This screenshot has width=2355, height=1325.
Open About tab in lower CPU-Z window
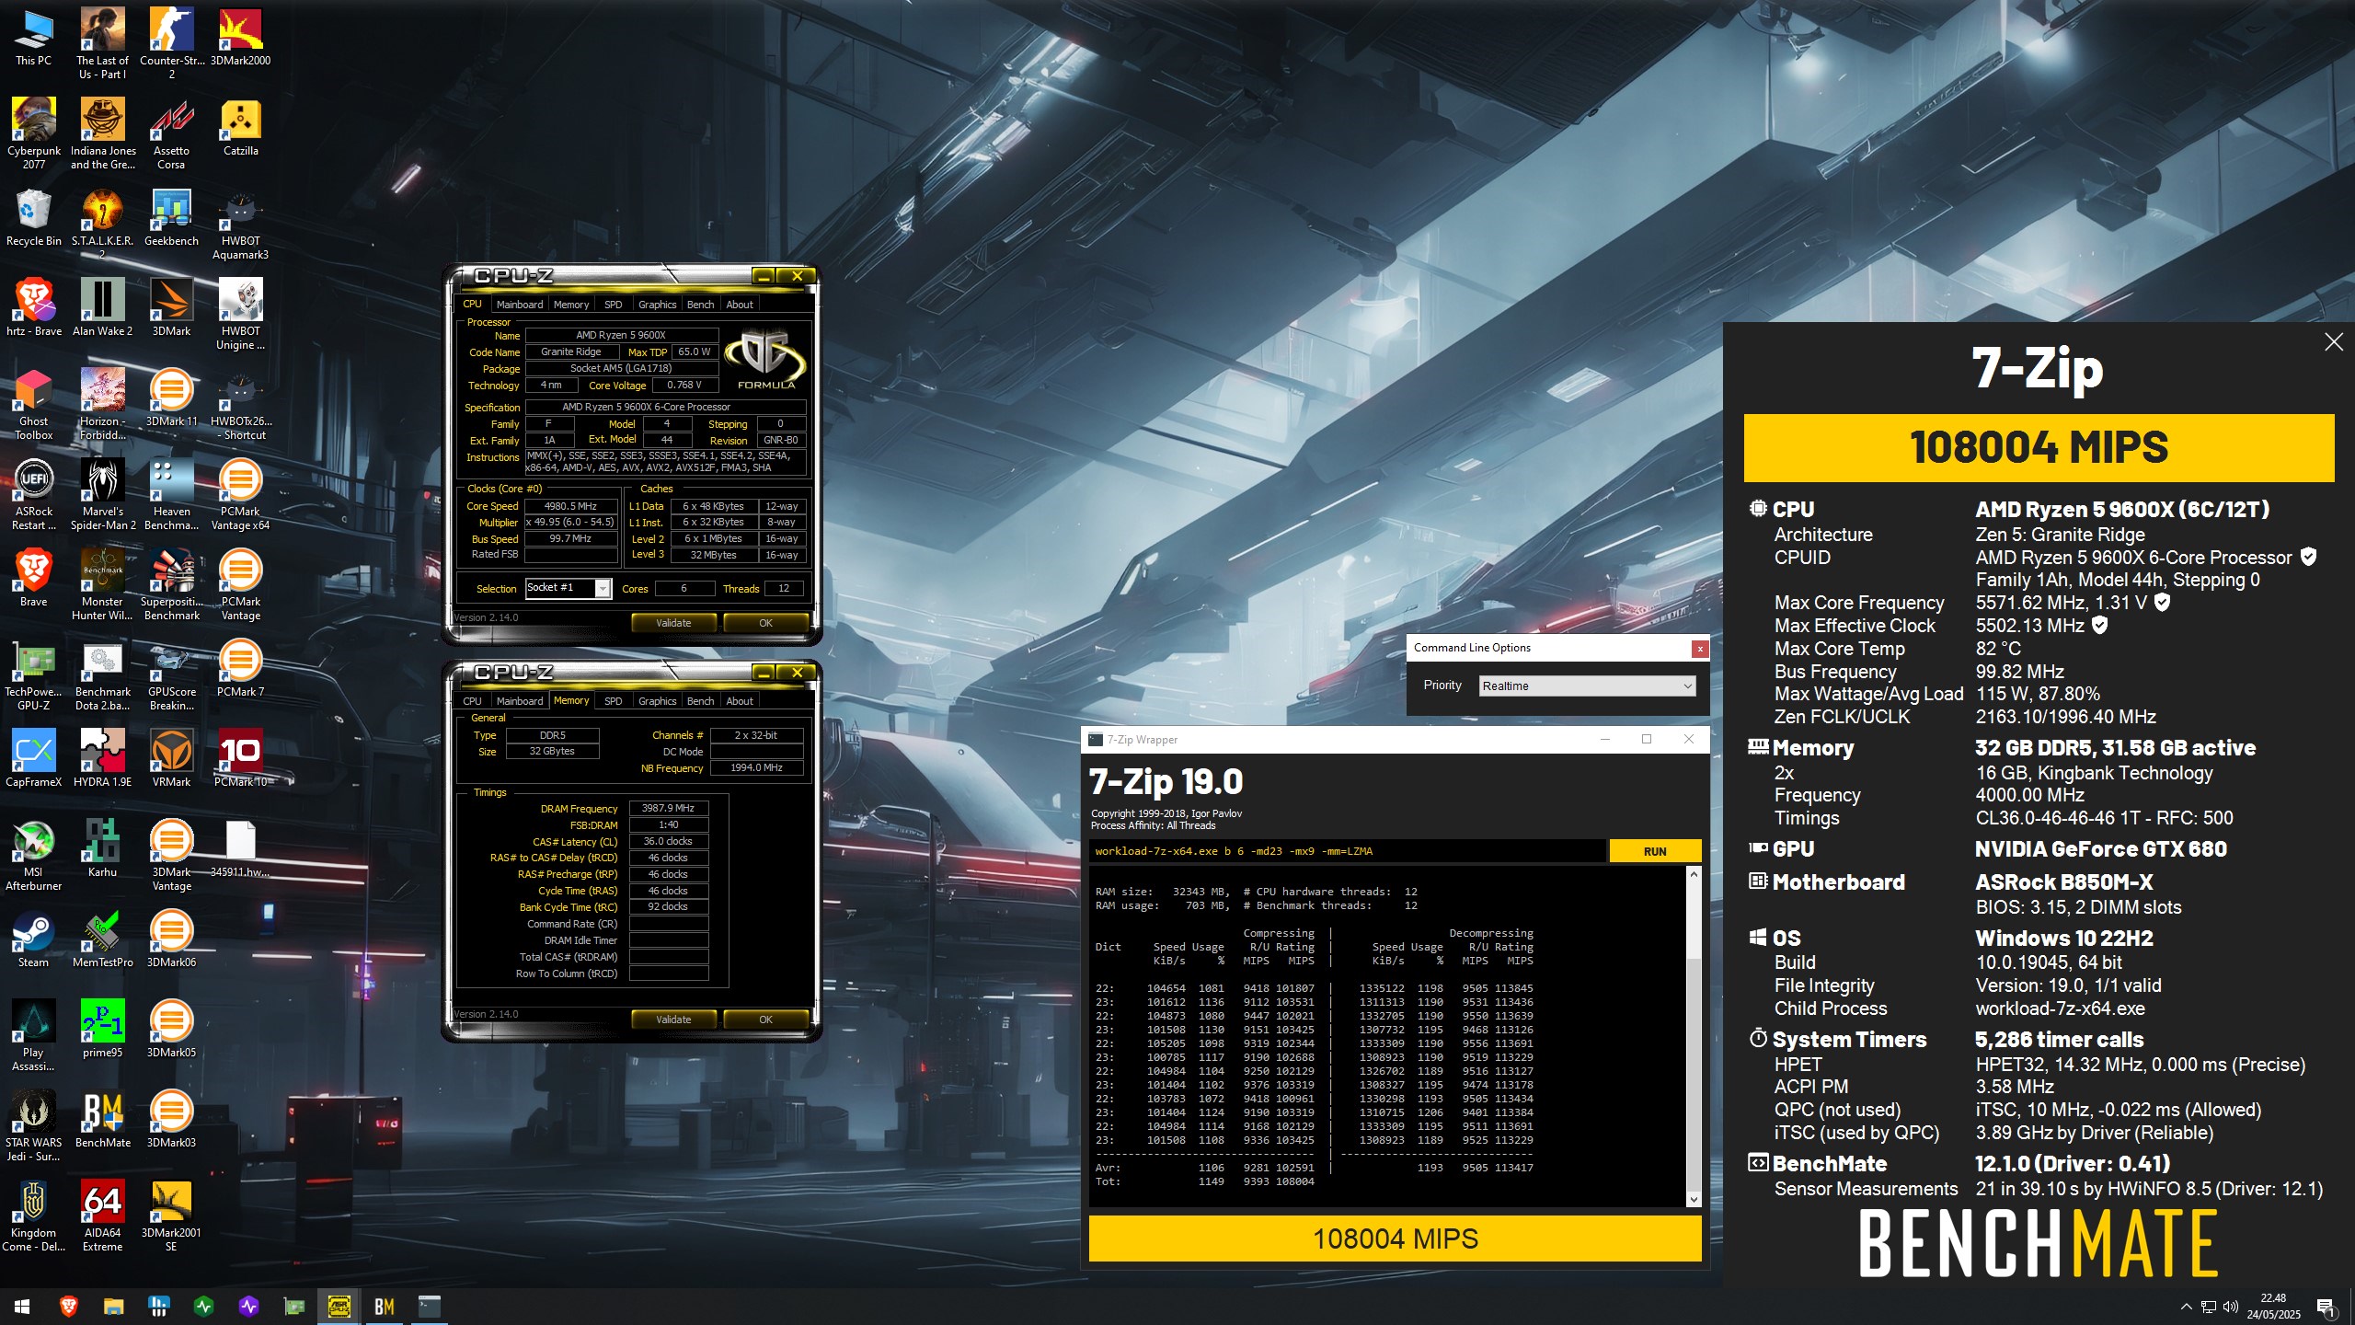[740, 701]
